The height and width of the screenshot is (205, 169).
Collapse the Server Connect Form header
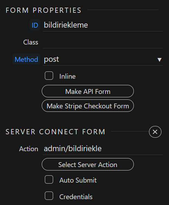(x=55, y=131)
